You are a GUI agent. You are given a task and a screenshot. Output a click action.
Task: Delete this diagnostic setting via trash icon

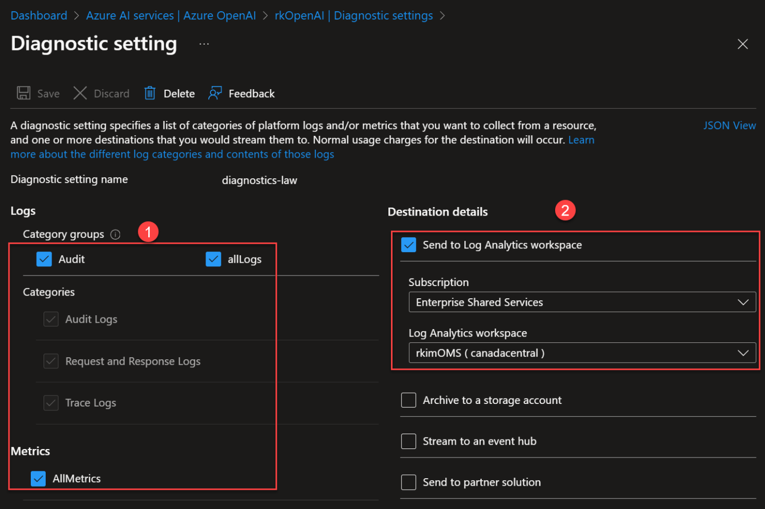(x=149, y=93)
